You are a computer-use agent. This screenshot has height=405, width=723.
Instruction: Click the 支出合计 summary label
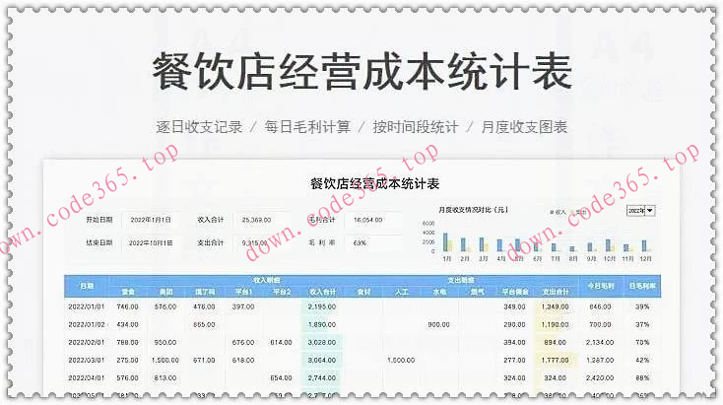pyautogui.click(x=210, y=242)
